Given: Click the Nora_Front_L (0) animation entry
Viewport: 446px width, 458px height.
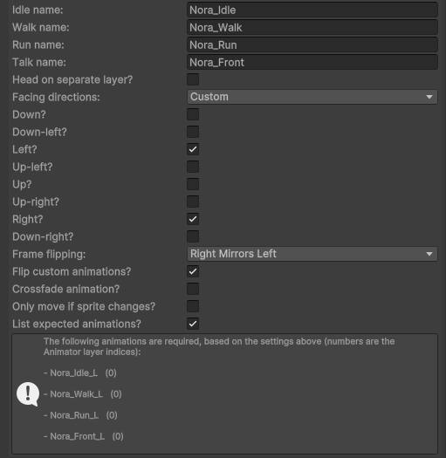Looking at the screenshot, I should tap(84, 436).
